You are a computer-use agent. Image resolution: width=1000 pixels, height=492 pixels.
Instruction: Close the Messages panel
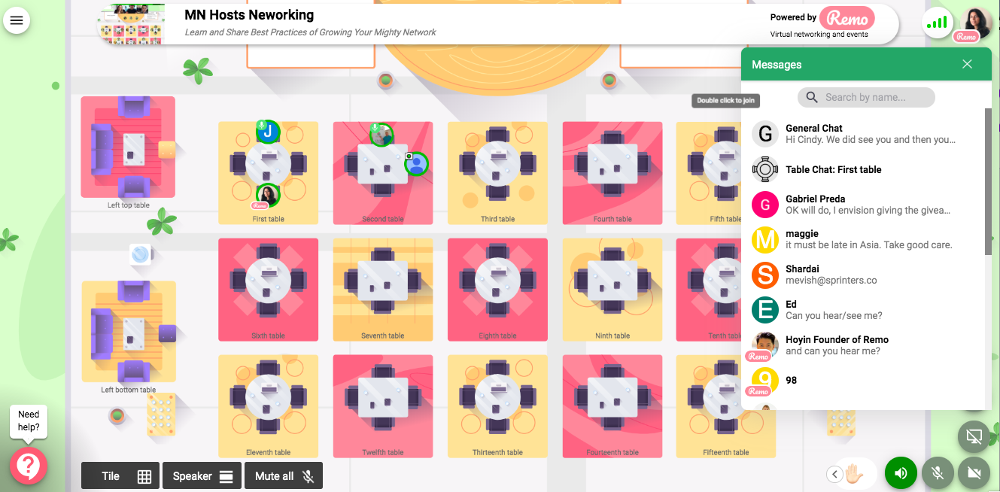(968, 65)
